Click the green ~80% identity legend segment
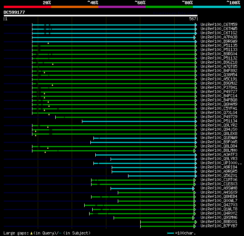Image resolution: width=244 pixels, height=236 pixels. point(169,7)
